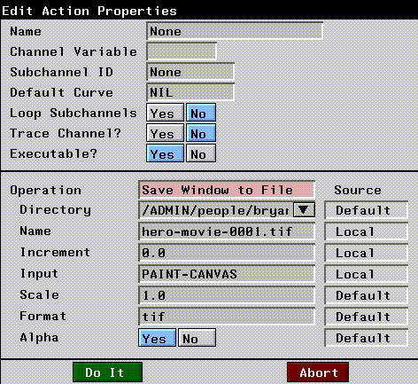This screenshot has width=418, height=384.
Task: Choose Yes for Executable
Action: coord(165,153)
